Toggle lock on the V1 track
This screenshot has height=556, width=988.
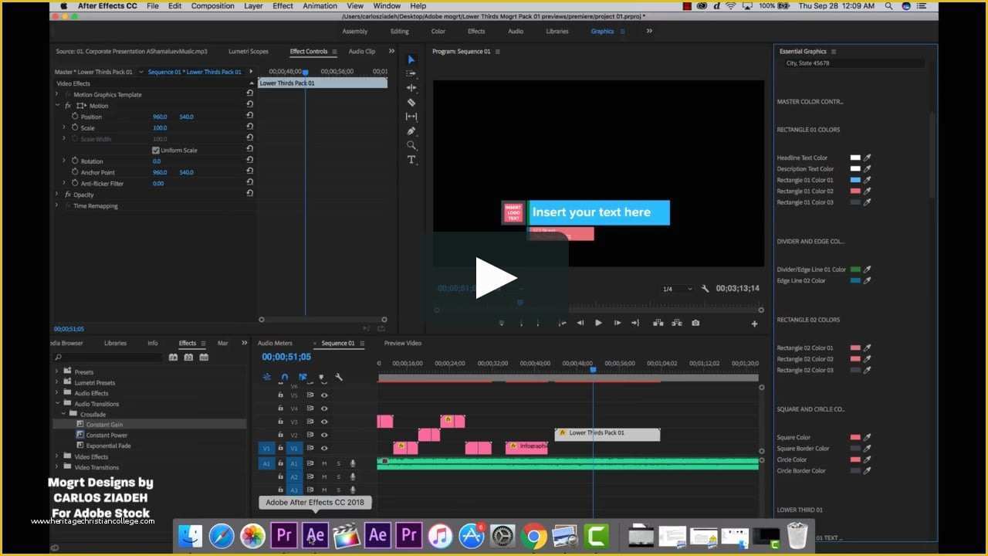[280, 448]
